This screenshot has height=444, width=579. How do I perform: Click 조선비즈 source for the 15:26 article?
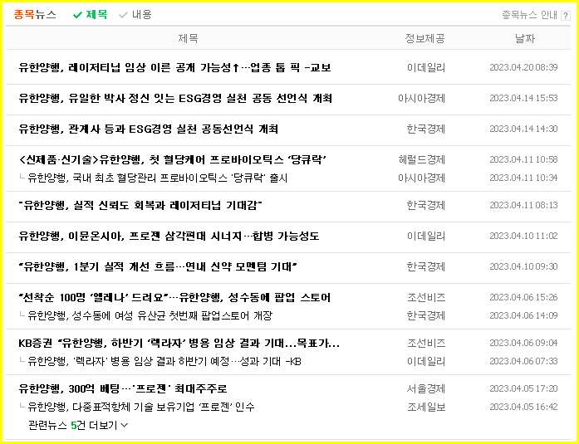426,297
